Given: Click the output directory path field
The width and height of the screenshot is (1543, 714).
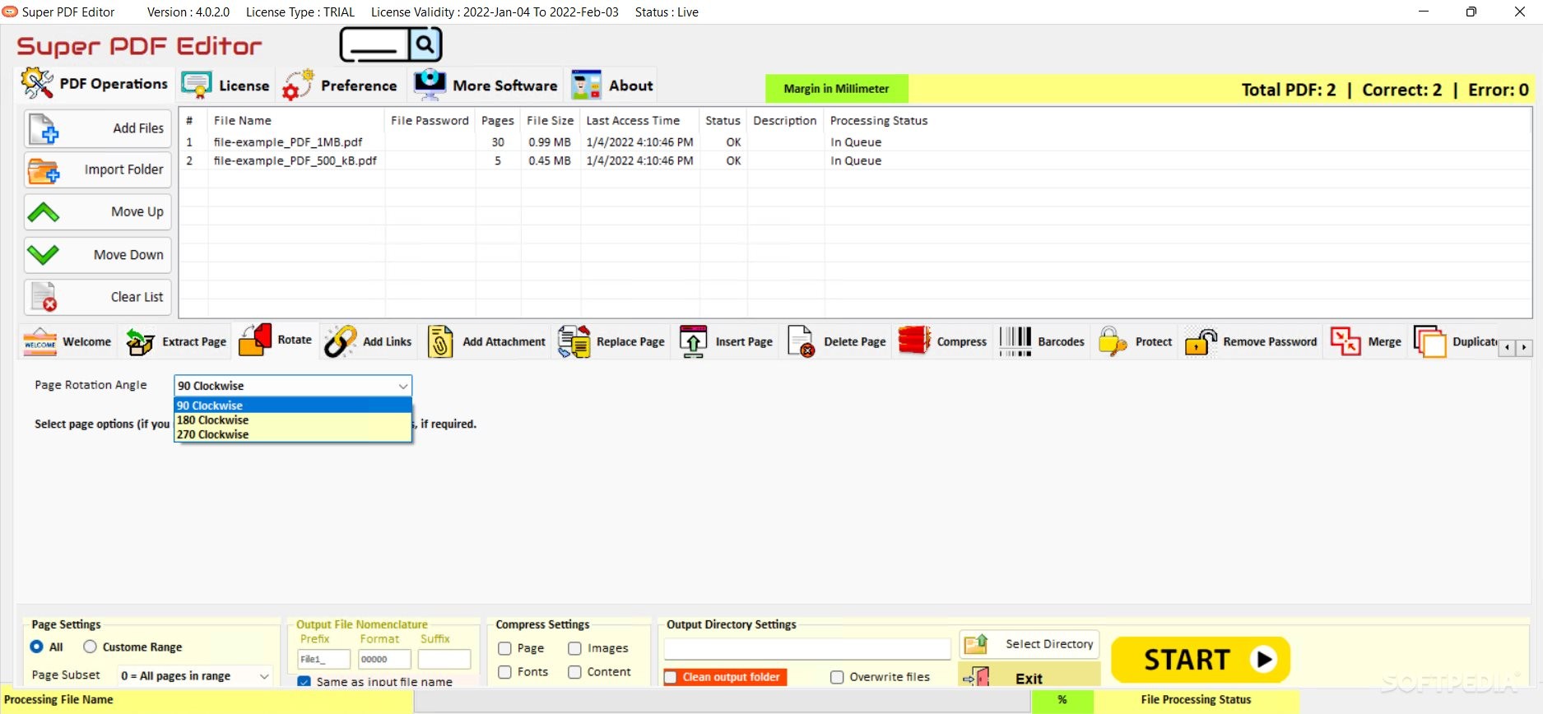Looking at the screenshot, I should [807, 649].
